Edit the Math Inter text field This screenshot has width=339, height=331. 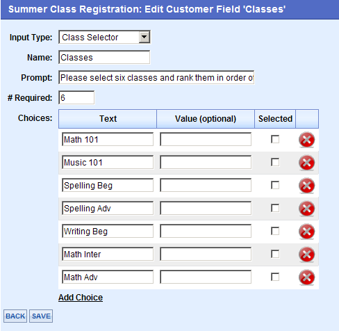[x=108, y=254]
